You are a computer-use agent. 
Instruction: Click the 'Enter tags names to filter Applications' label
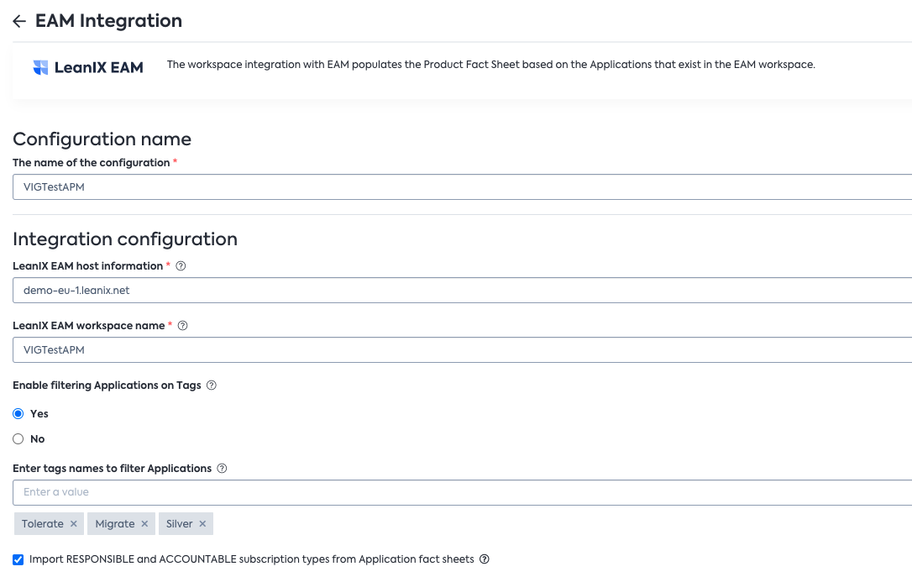click(113, 468)
